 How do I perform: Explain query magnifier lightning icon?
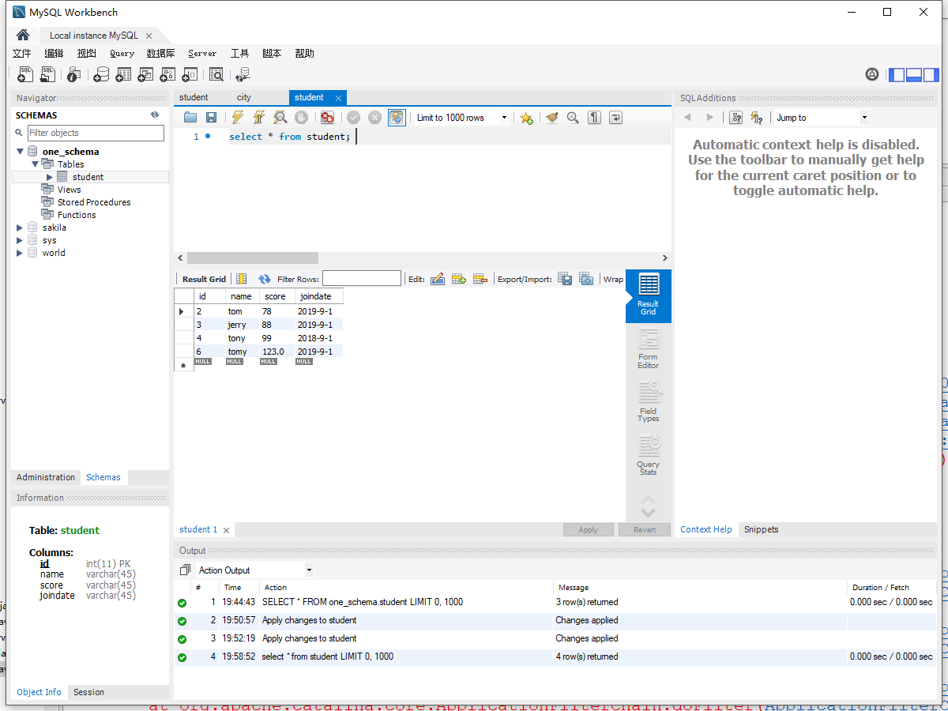(x=280, y=118)
